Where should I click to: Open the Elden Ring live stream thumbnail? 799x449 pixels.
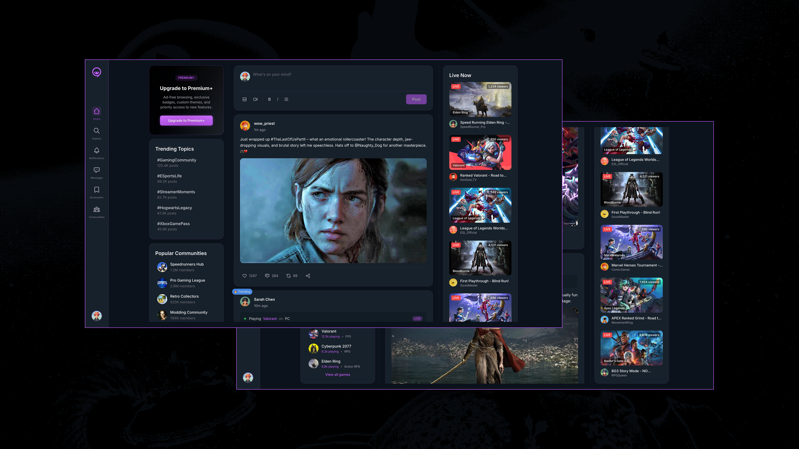point(480,100)
